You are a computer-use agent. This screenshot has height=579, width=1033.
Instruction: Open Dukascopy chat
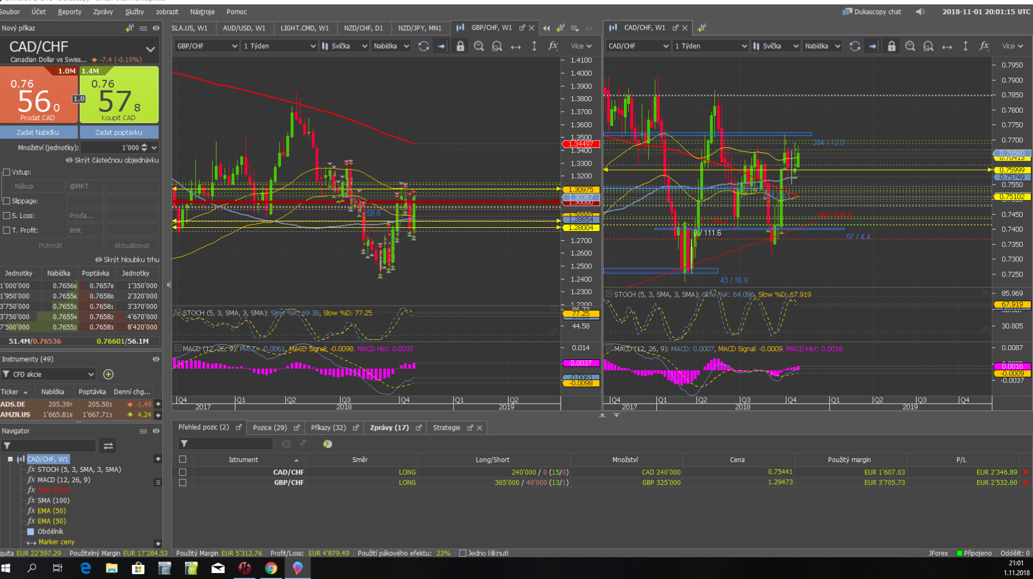pyautogui.click(x=872, y=11)
